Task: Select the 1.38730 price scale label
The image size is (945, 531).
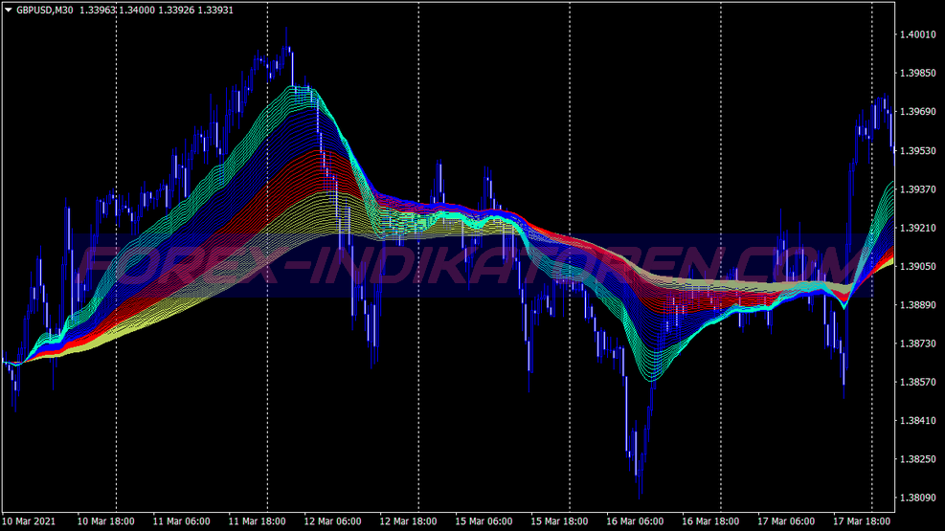Action: [x=917, y=343]
